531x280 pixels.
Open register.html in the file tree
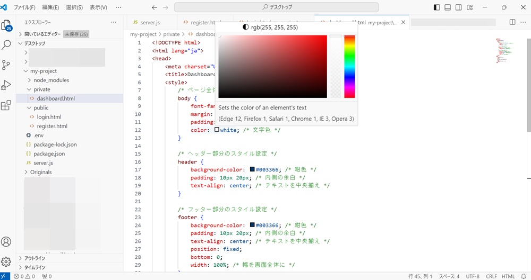(x=70, y=126)
